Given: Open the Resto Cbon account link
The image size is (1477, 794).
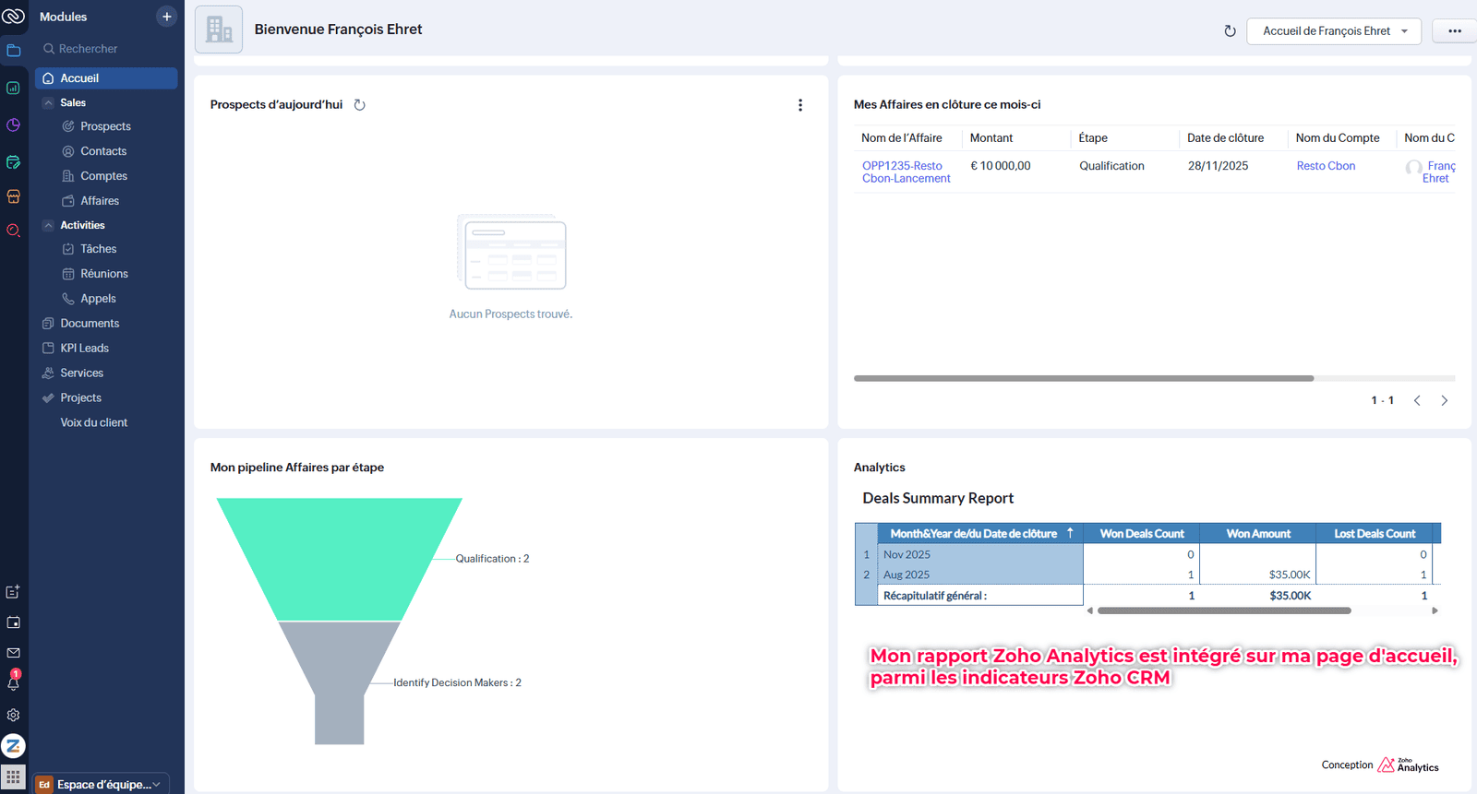Looking at the screenshot, I should coord(1326,166).
